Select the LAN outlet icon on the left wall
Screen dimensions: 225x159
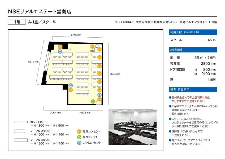tap(60, 51)
